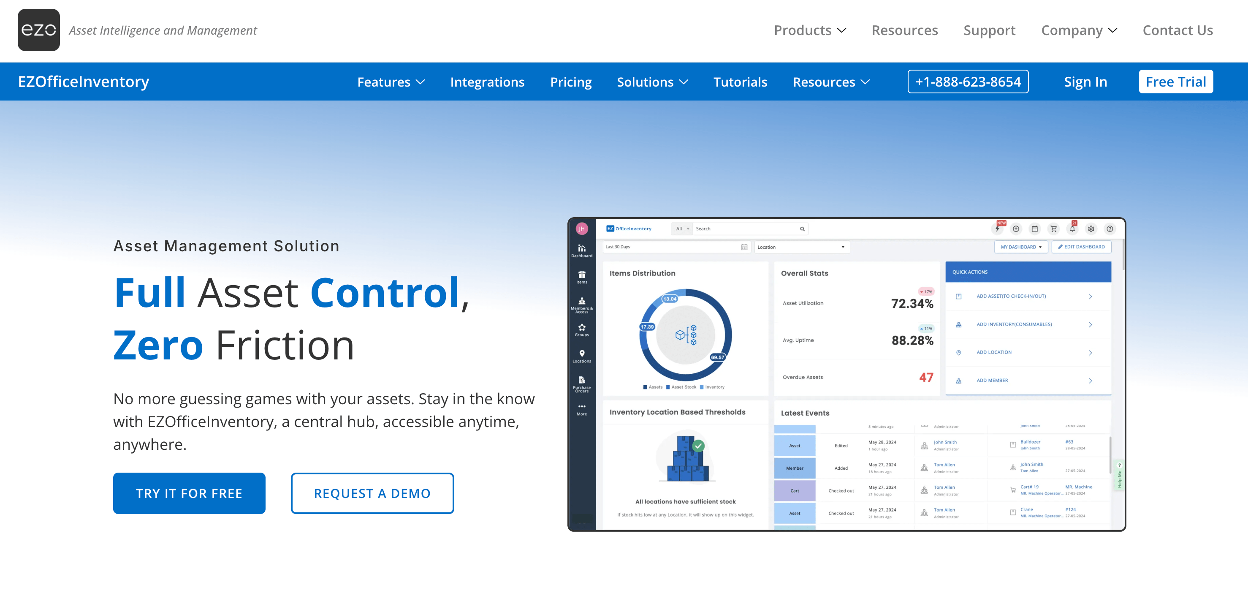Click calendar icon in Last 30 Days field
Image resolution: width=1248 pixels, height=604 pixels.
743,247
